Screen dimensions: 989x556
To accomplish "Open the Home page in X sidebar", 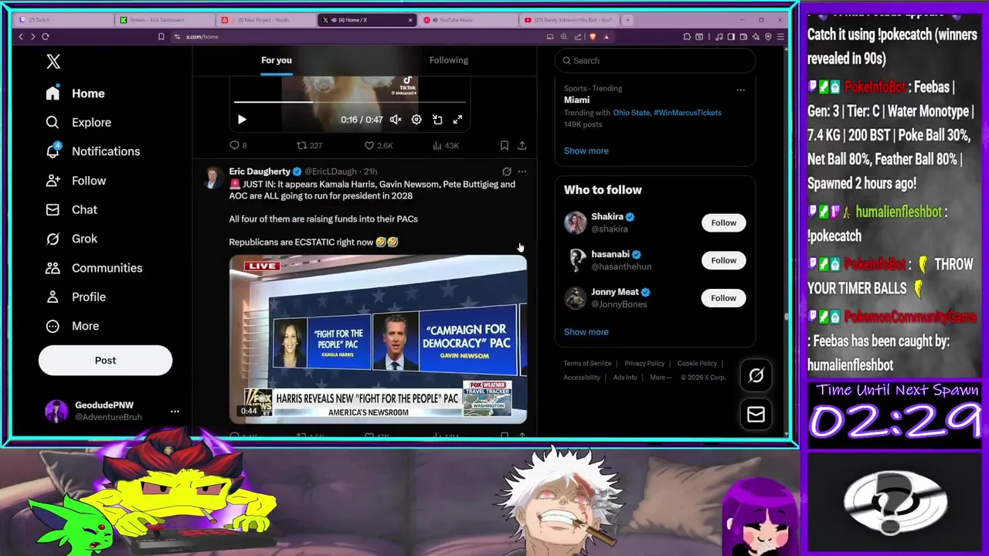I will pos(75,93).
